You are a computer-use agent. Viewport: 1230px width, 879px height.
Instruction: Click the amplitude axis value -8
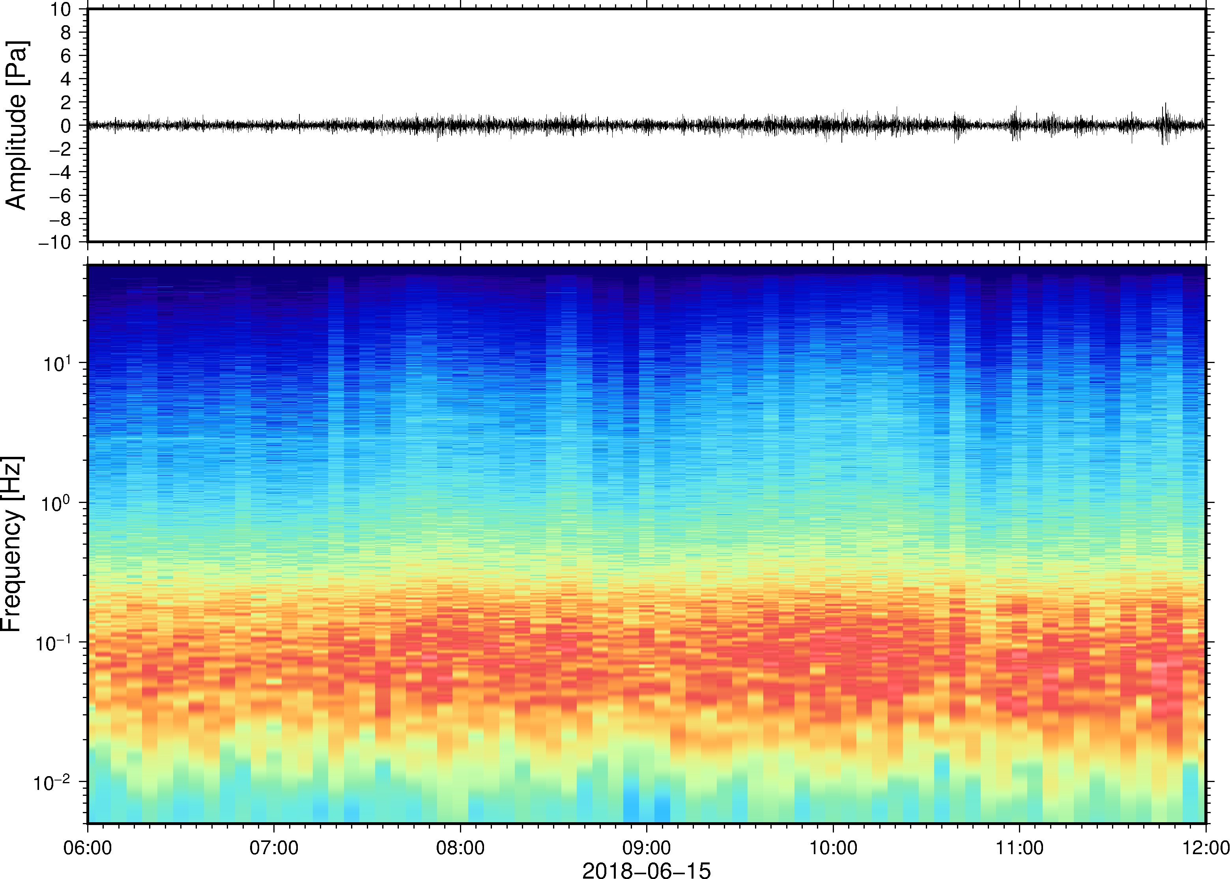click(61, 219)
